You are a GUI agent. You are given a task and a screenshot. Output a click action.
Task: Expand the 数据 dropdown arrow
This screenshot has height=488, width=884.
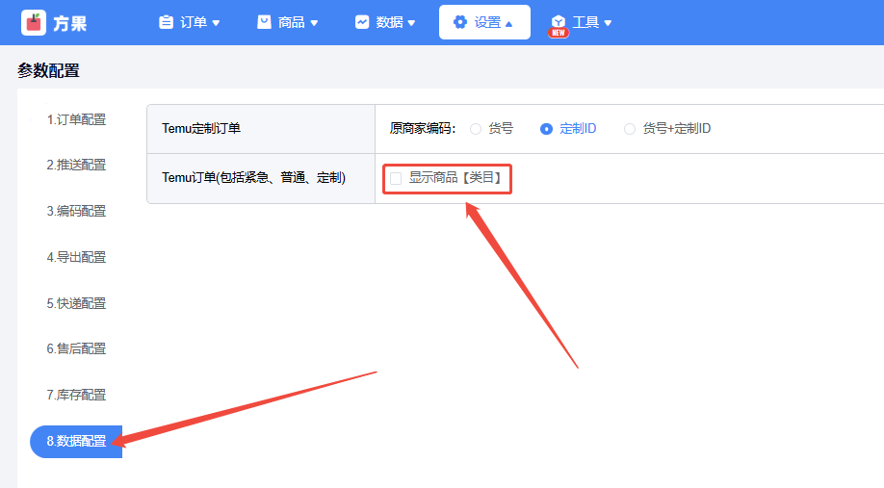411,23
